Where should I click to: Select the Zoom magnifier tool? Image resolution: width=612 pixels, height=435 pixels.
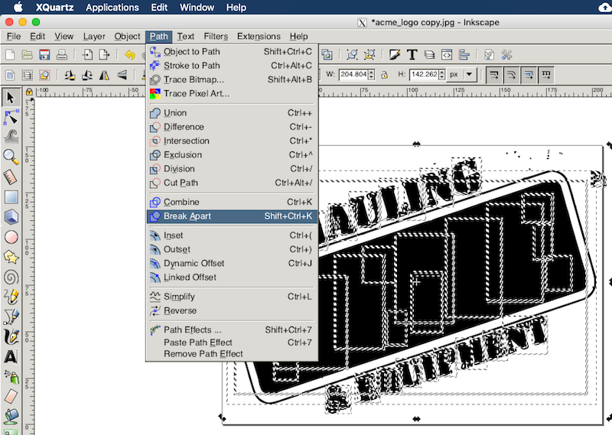point(11,157)
